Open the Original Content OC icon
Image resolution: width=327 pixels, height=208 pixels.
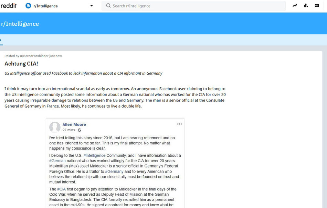[317, 6]
